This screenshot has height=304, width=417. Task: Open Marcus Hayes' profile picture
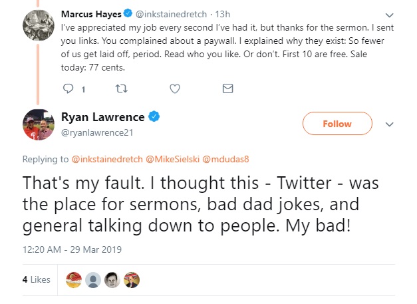coord(38,28)
